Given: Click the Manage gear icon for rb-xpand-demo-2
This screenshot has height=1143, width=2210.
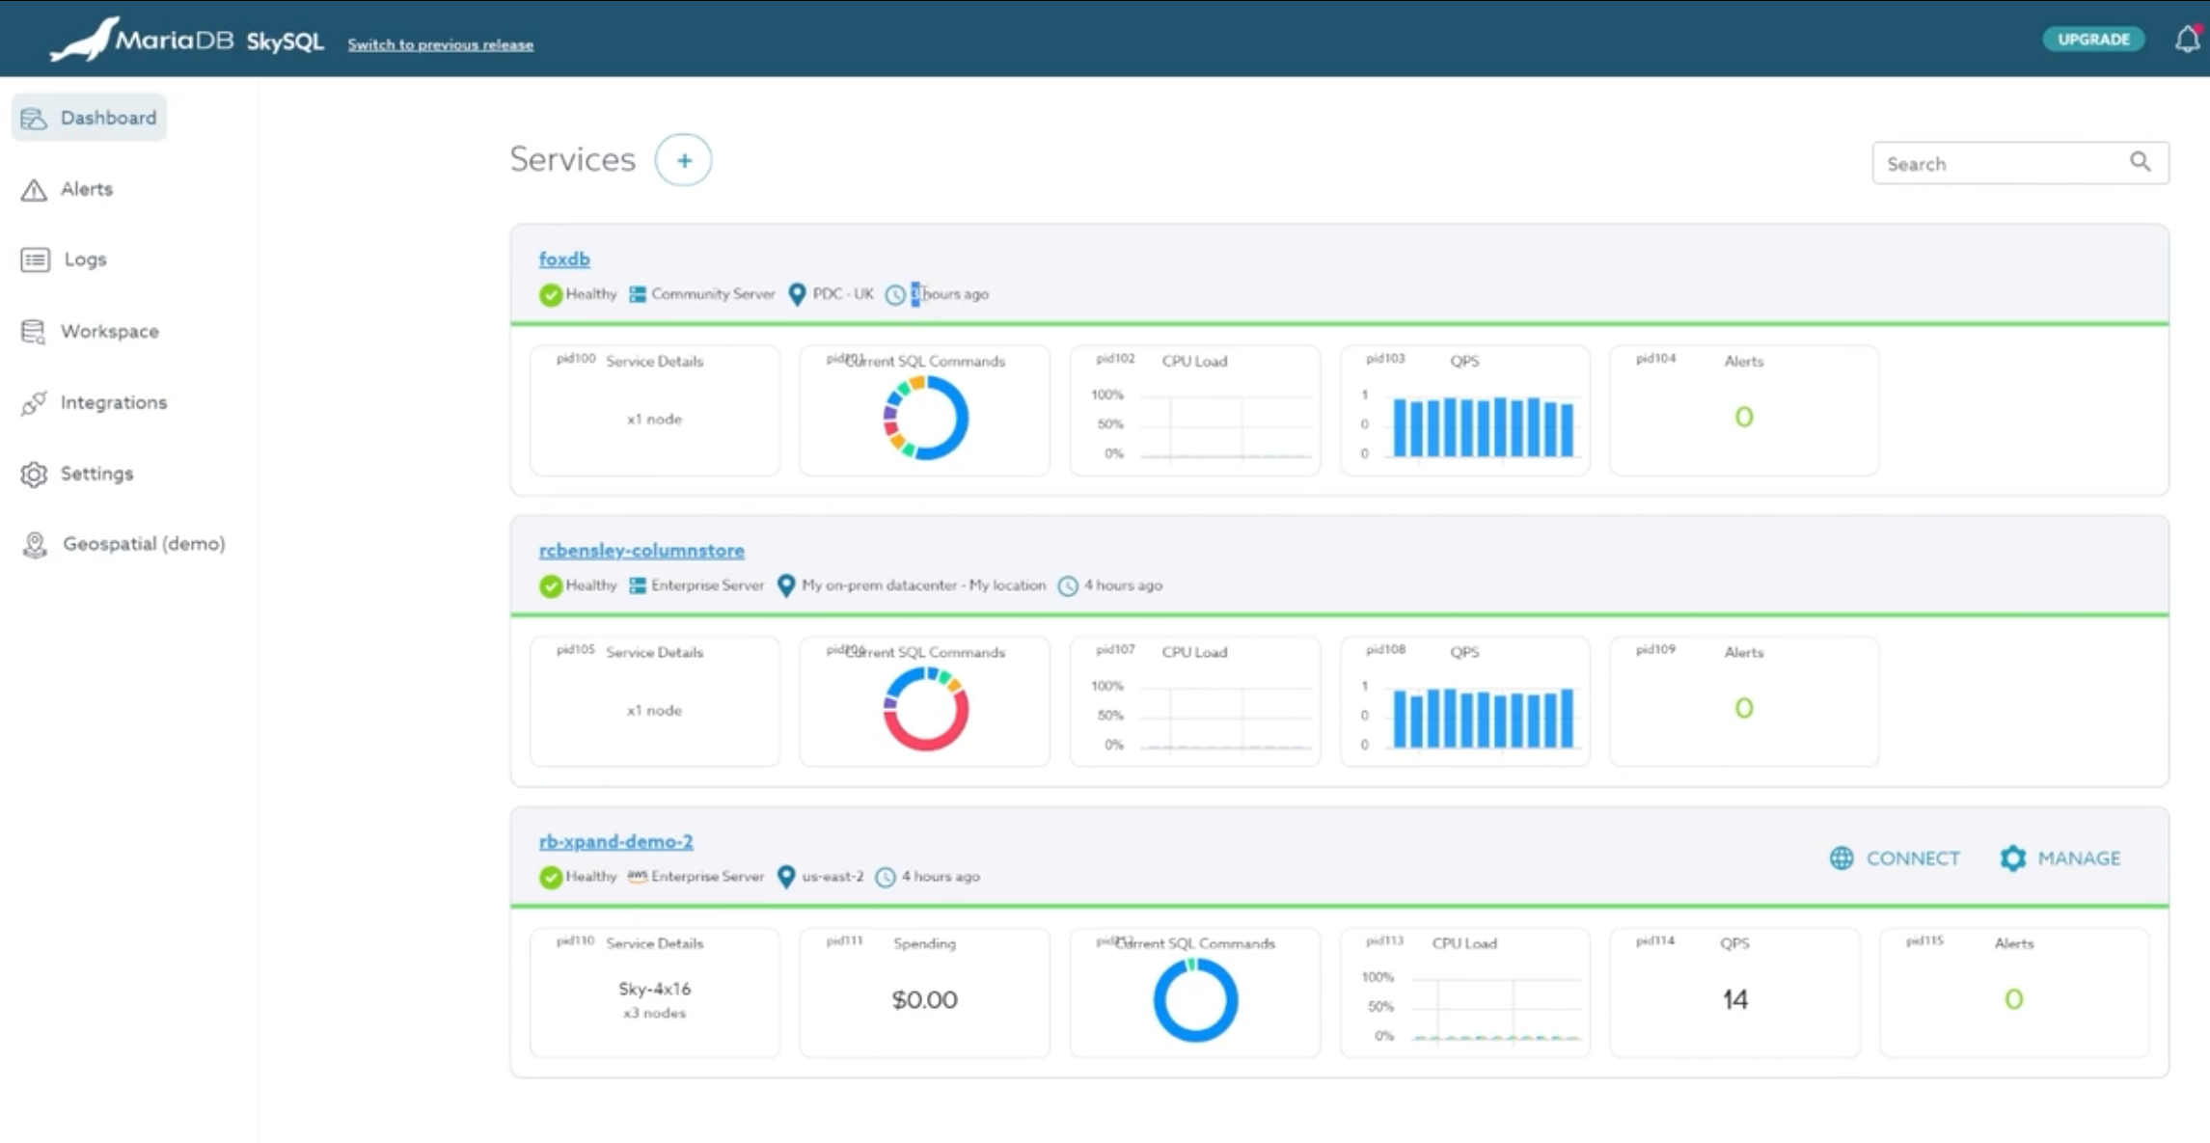Looking at the screenshot, I should [2011, 857].
